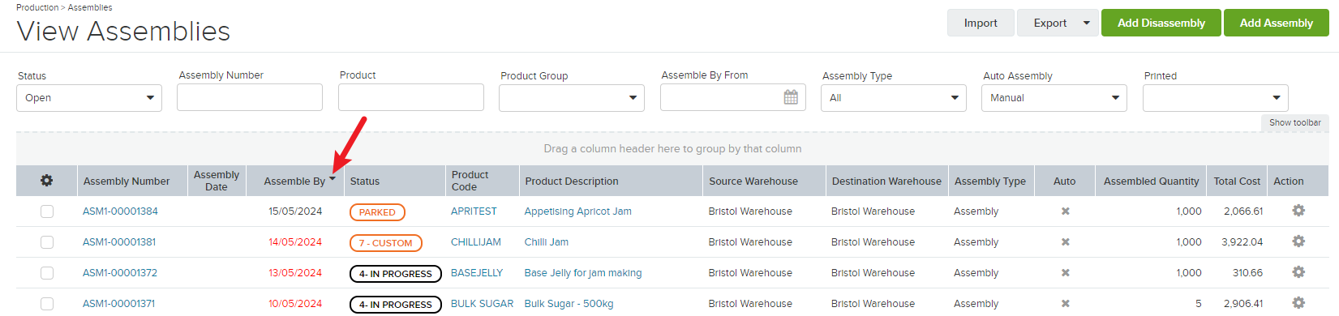Open calendar picker for Assemble By From
The width and height of the screenshot is (1339, 316).
[x=791, y=97]
